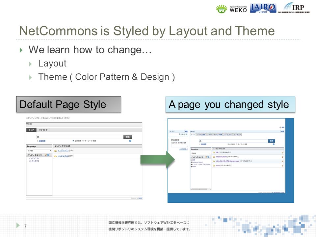Click blue help icon in changed page search area
Screen dimensions: 316x237
(x=274, y=144)
